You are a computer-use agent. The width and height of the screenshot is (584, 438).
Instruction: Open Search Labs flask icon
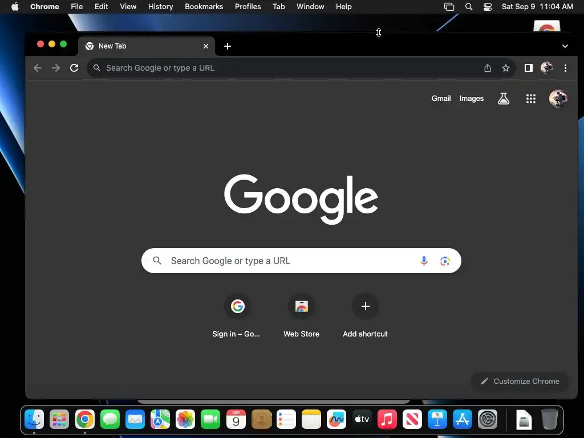pyautogui.click(x=504, y=99)
